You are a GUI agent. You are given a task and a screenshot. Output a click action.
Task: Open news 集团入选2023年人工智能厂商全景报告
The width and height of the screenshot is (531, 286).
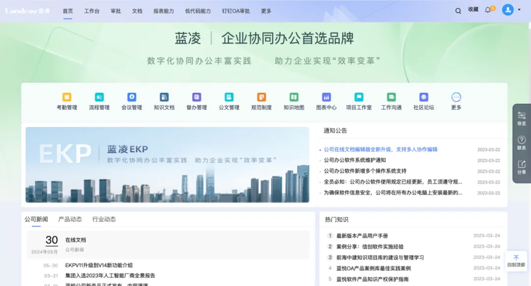tap(110, 276)
